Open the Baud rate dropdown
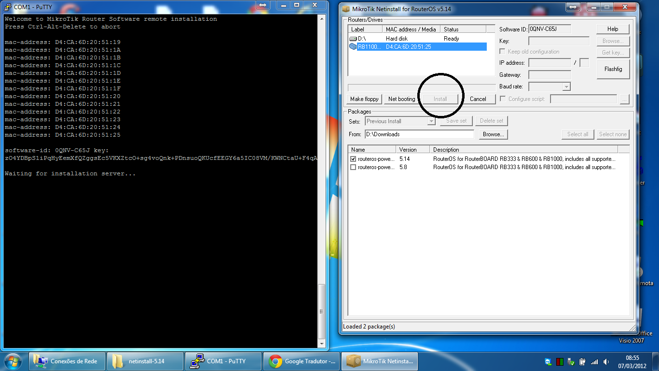 click(566, 87)
